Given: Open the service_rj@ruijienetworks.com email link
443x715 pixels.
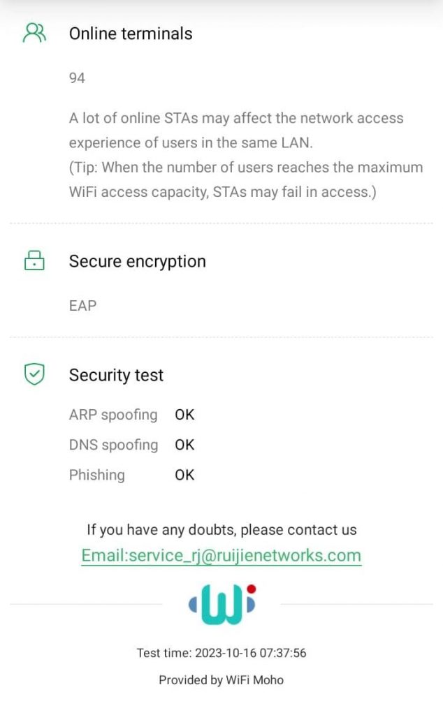Looking at the screenshot, I should [221, 556].
